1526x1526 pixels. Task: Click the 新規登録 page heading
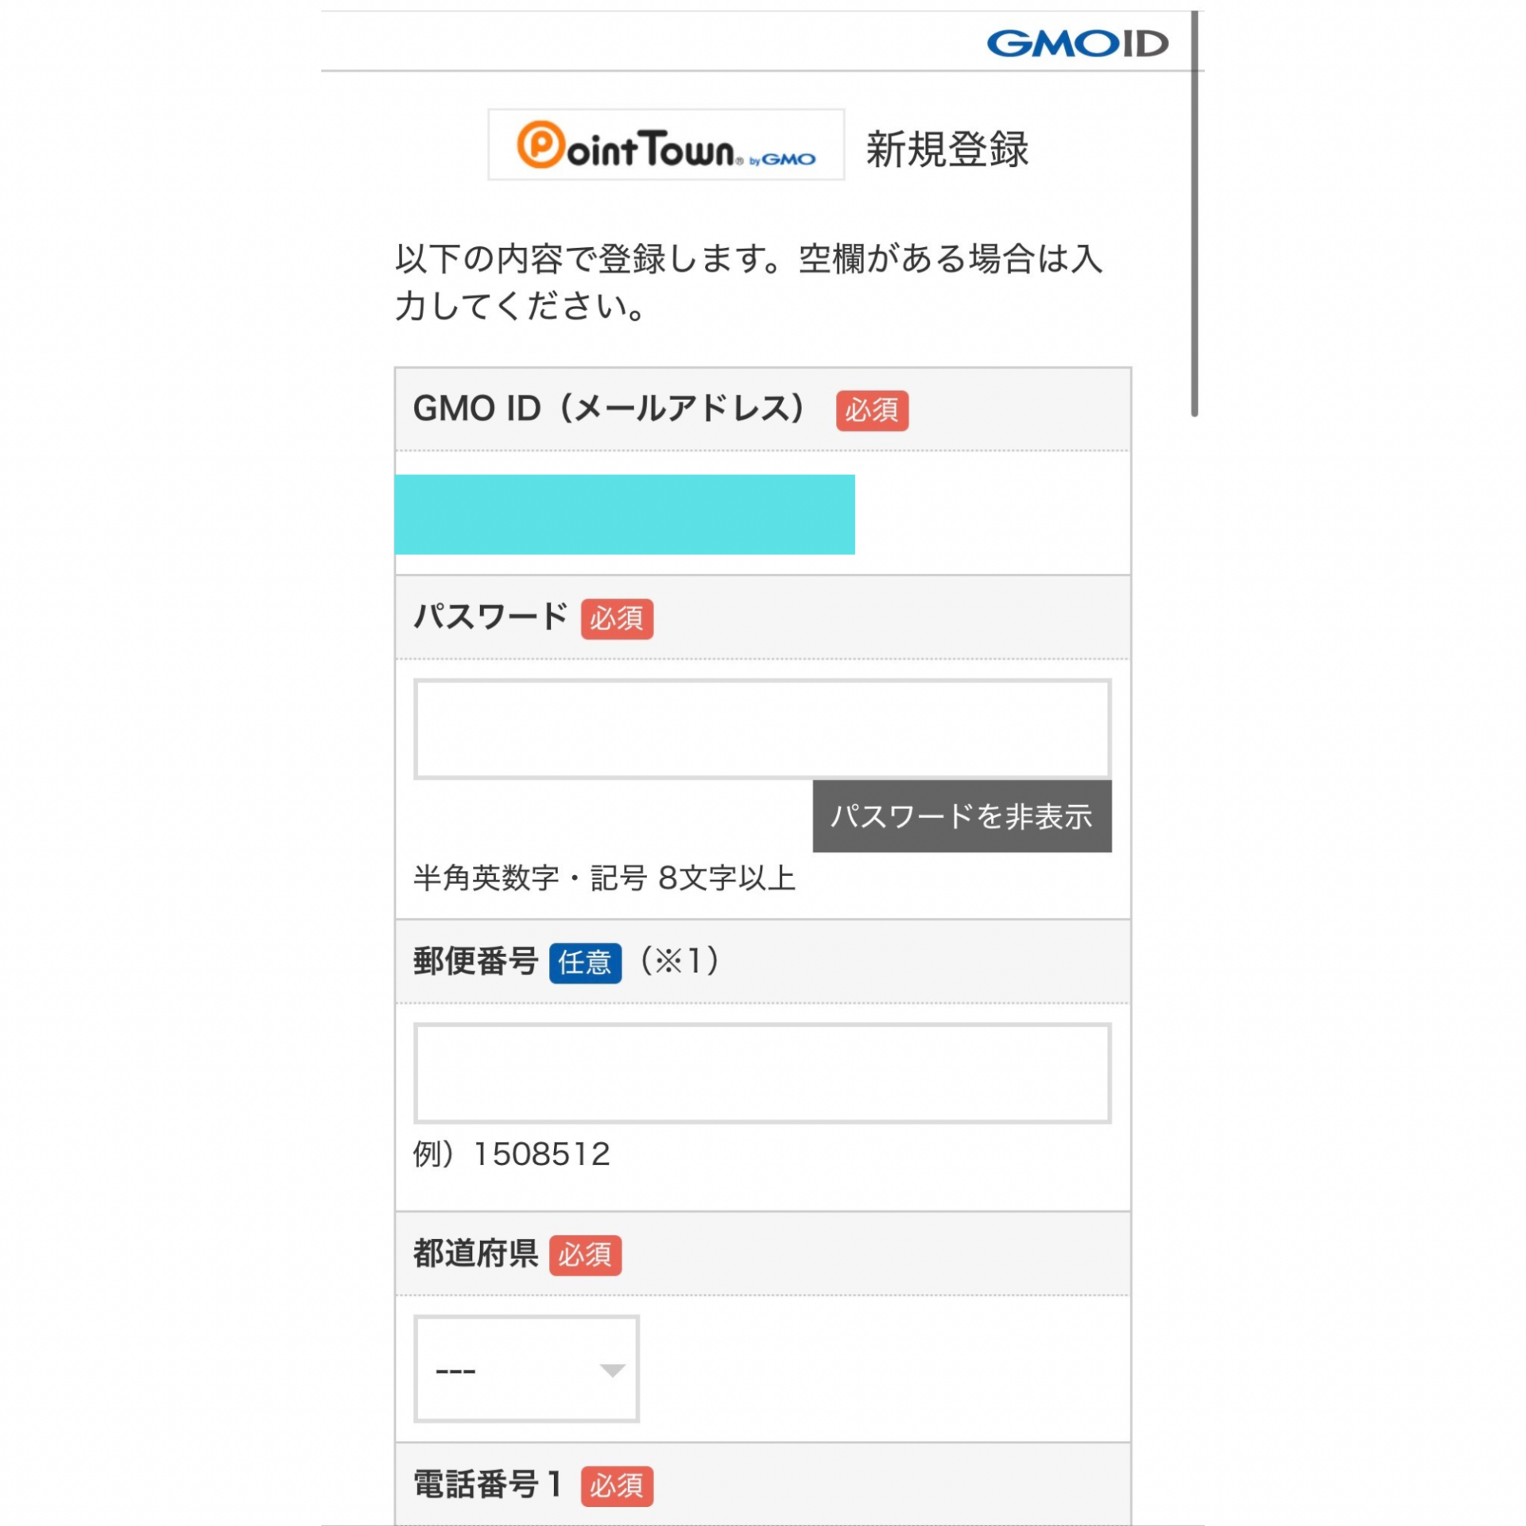pyautogui.click(x=947, y=149)
